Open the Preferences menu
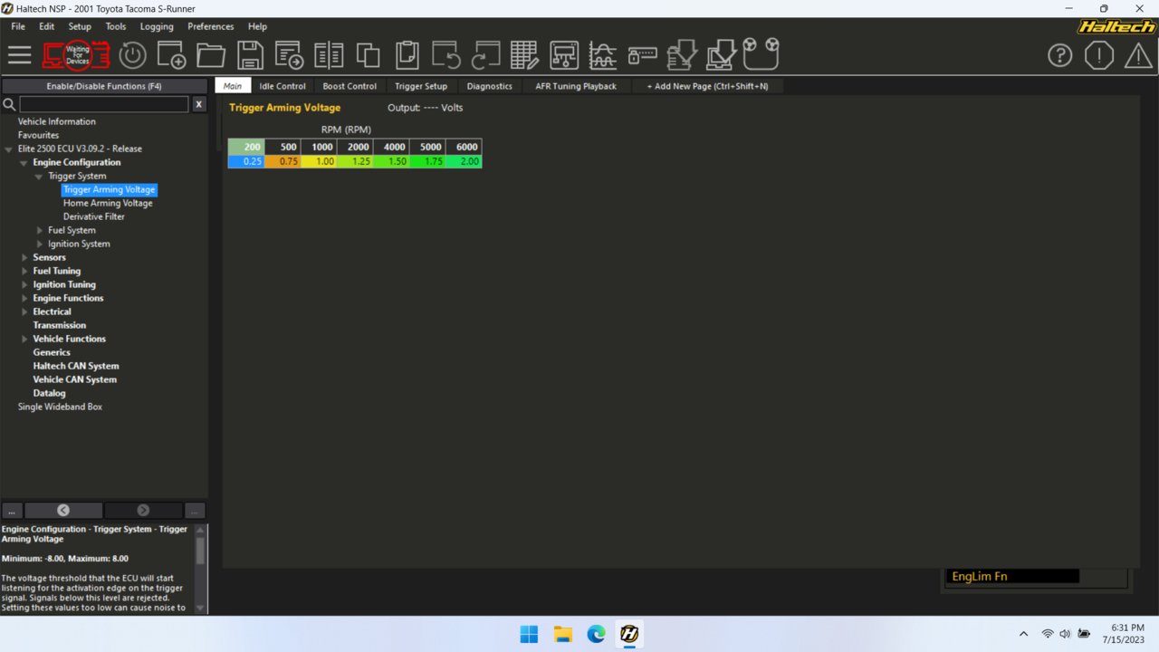 coord(210,26)
